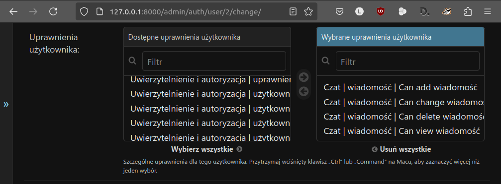Click left arrow to remove selected permissions
This screenshot has height=184, width=501.
coord(303,92)
